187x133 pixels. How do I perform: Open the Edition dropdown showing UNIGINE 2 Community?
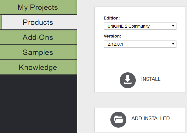click(140, 26)
